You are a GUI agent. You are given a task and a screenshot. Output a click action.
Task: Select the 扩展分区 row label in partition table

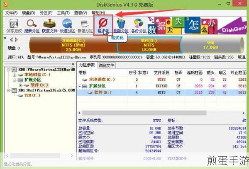tap(97, 86)
